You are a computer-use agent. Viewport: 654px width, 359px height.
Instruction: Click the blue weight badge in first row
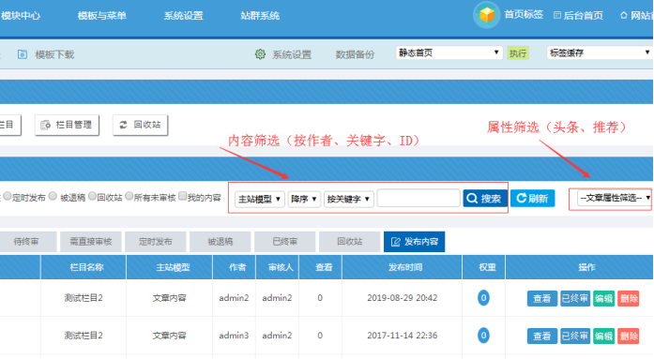tap(483, 298)
